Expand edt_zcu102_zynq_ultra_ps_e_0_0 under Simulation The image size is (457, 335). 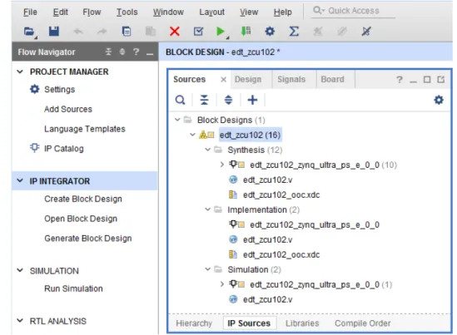(221, 284)
